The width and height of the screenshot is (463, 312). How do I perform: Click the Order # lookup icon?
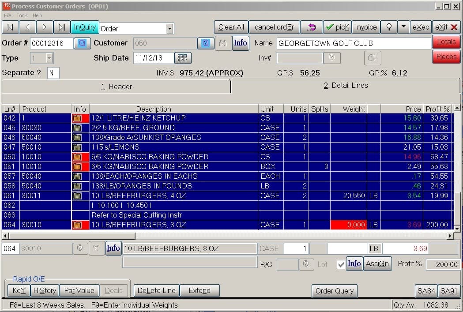[82, 43]
